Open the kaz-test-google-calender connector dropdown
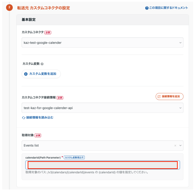 [x=100, y=43]
